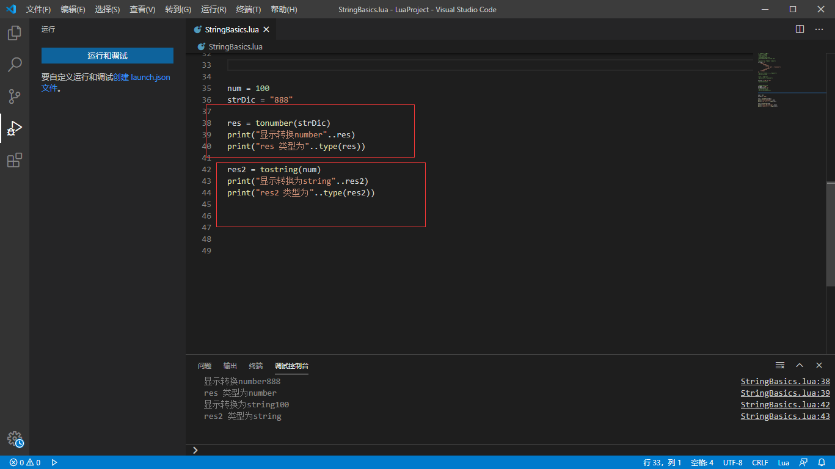Open the 文件(F) menu
The width and height of the screenshot is (835, 469).
[38, 10]
